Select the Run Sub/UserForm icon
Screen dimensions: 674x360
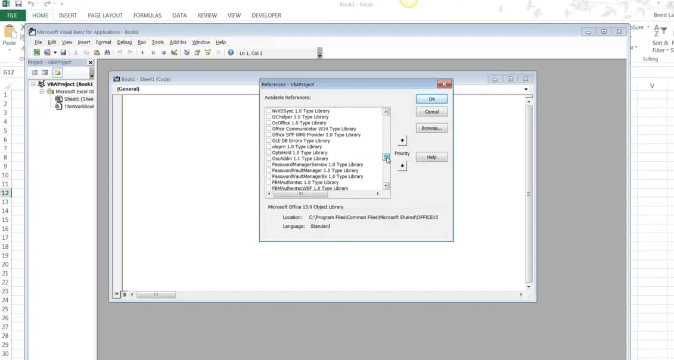pyautogui.click(x=143, y=52)
